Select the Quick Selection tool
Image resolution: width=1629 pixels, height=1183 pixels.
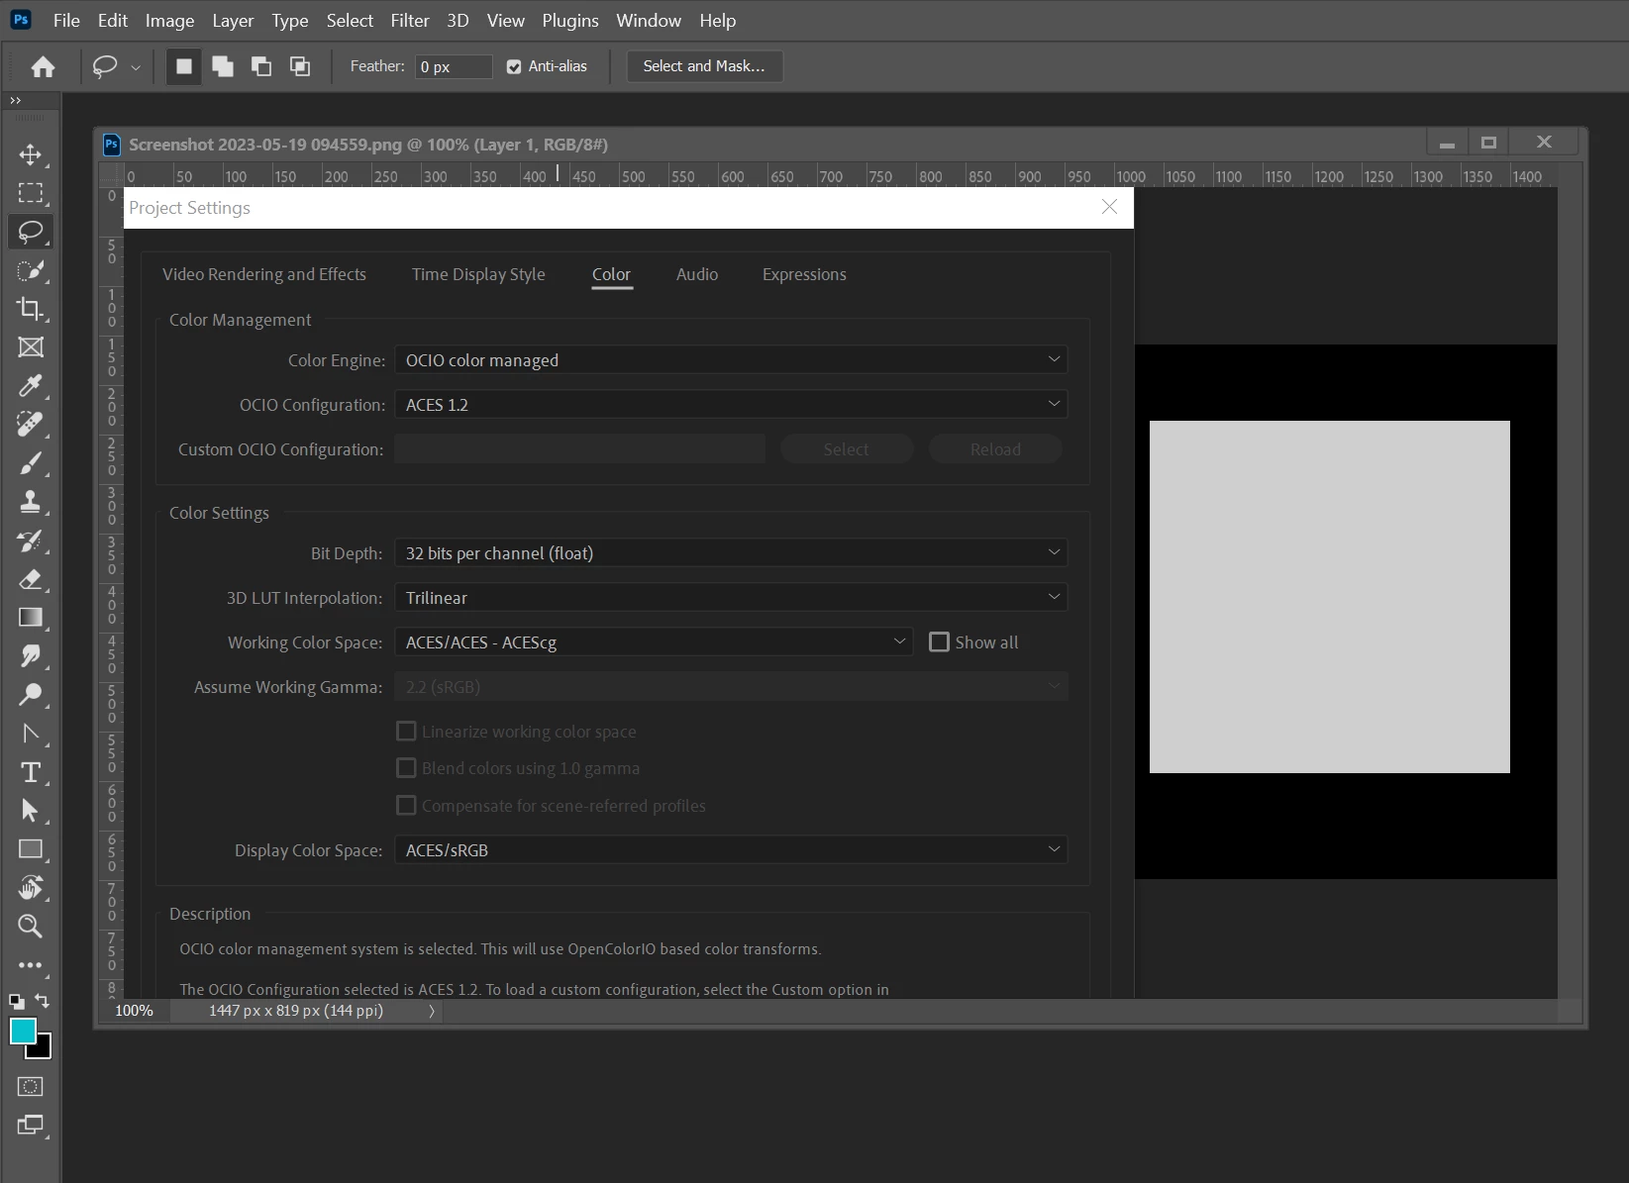click(31, 270)
